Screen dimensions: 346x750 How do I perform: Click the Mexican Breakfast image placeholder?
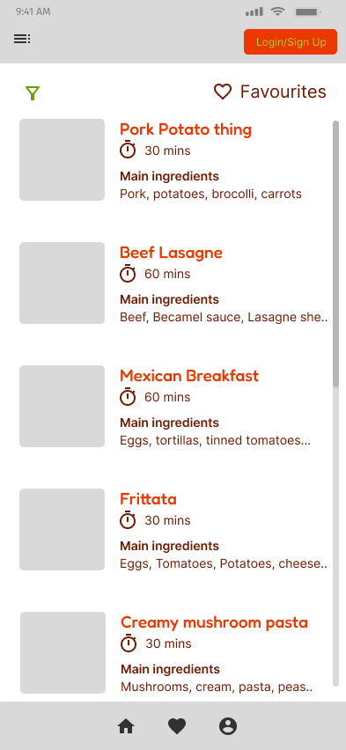click(x=63, y=406)
